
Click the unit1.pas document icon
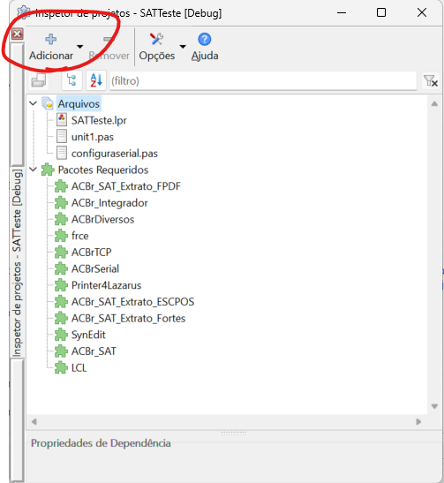pos(62,136)
